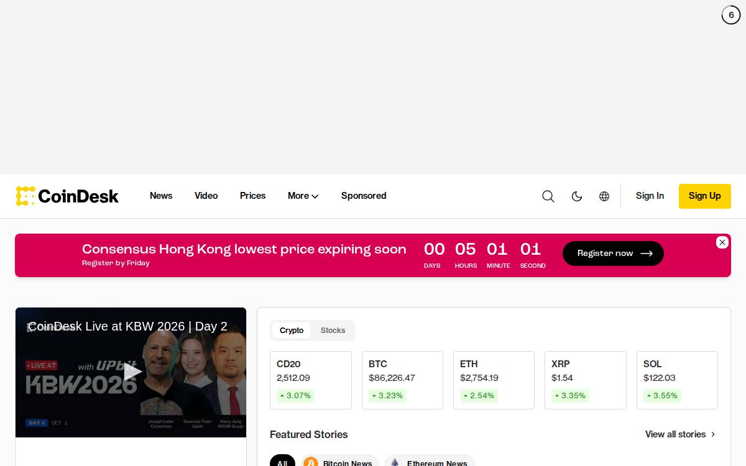Open the Sponsored section
The height and width of the screenshot is (466, 746).
[364, 196]
